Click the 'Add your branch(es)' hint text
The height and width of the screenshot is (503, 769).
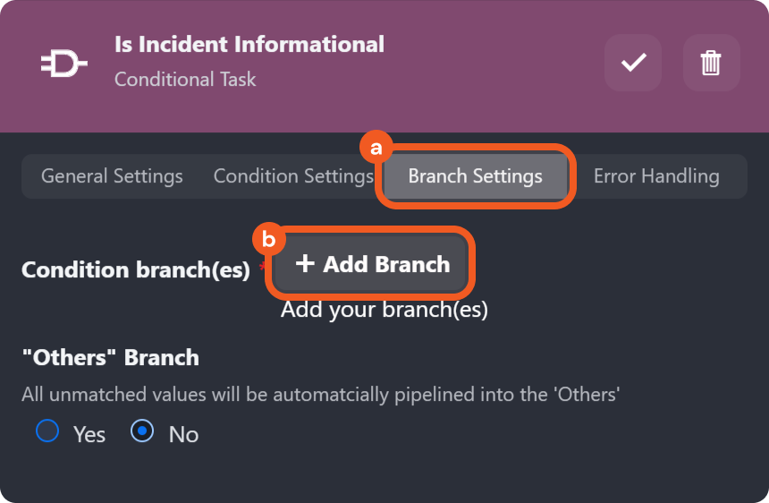(x=384, y=310)
